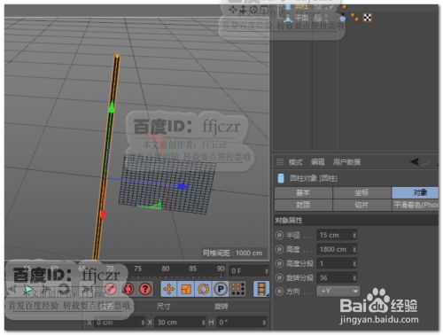This screenshot has height=335, width=443.
Task: Toggle keyframe circle beside 方向
Action: 279,292
